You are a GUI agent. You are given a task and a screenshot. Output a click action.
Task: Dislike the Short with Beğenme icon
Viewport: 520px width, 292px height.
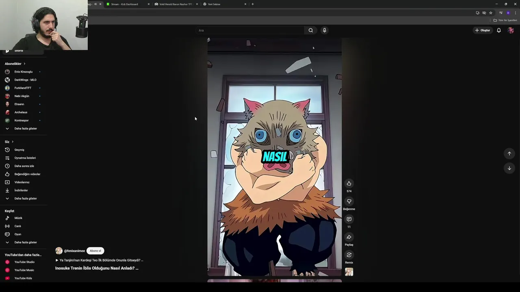[x=349, y=202]
